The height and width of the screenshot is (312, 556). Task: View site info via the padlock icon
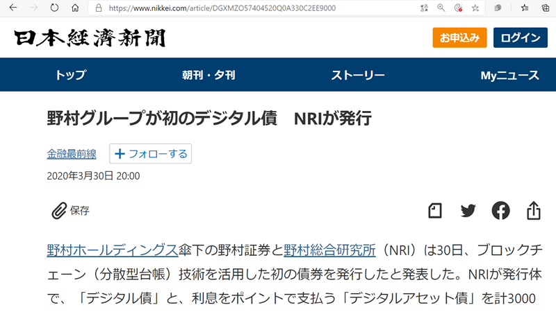tap(99, 8)
